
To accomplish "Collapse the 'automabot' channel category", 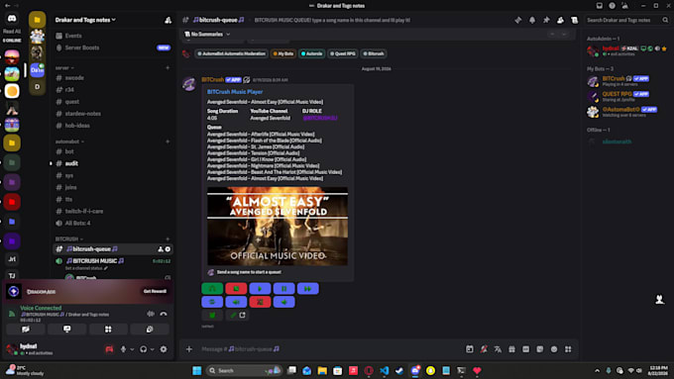I will tap(69, 142).
